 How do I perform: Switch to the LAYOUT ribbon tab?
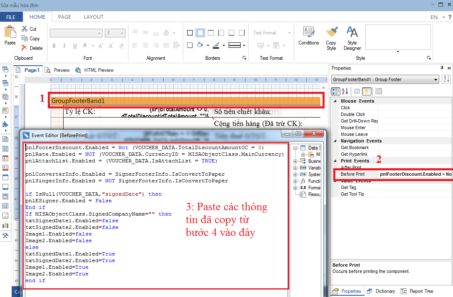pyautogui.click(x=94, y=17)
